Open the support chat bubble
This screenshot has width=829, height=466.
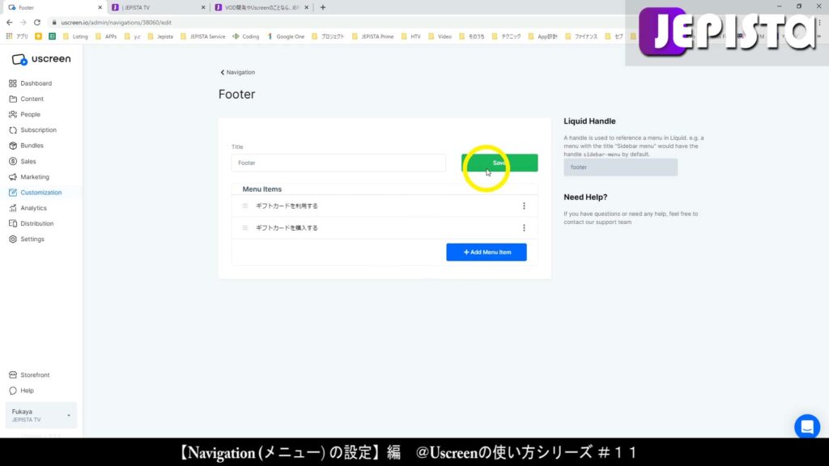pyautogui.click(x=806, y=426)
